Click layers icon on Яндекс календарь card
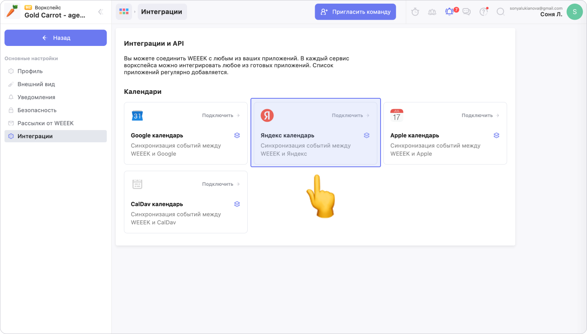The width and height of the screenshot is (587, 334). 367,135
